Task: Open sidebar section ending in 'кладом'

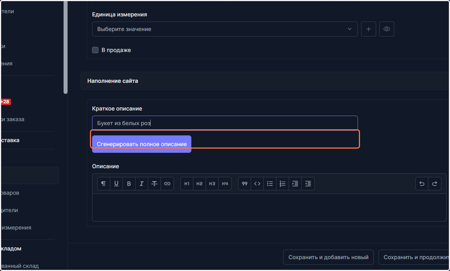Action: click(x=11, y=249)
